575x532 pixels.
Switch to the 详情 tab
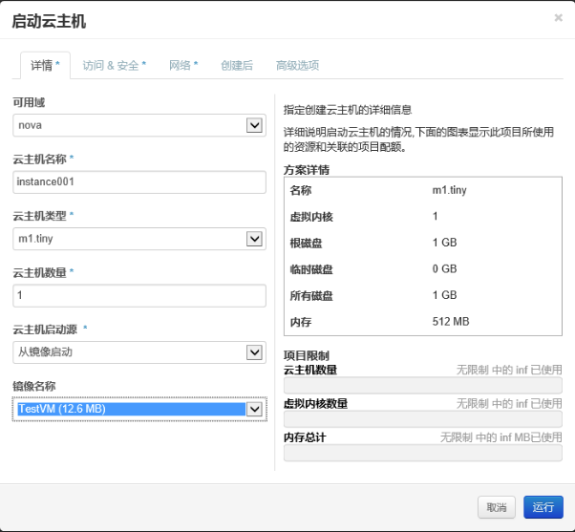click(x=45, y=65)
